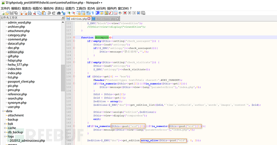
Task: Close the doc.class.php tab with its X
Action: [118, 18]
